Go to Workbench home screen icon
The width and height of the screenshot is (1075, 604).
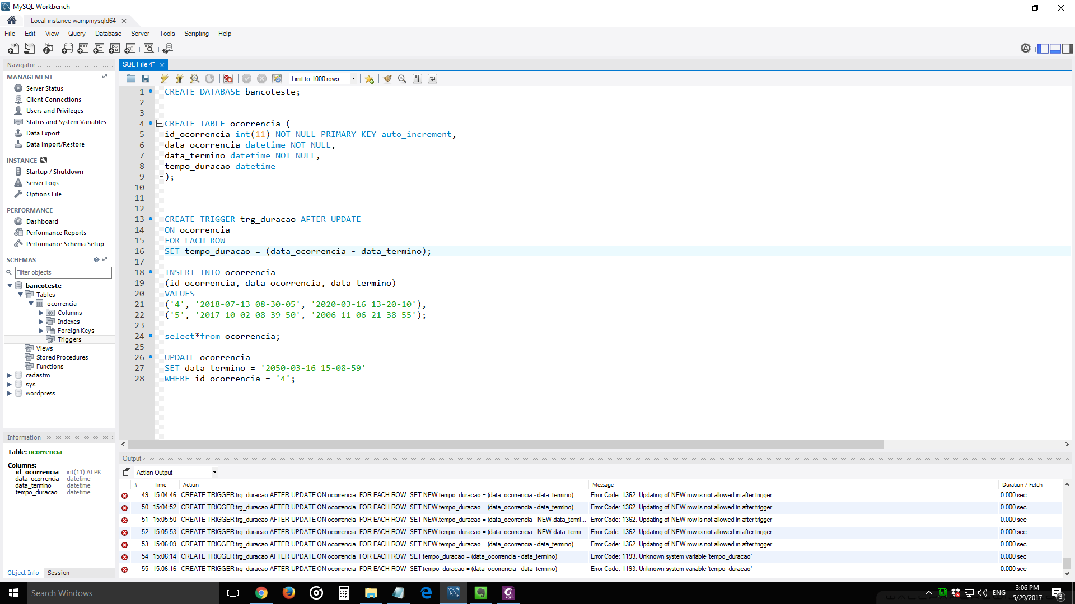click(x=12, y=21)
